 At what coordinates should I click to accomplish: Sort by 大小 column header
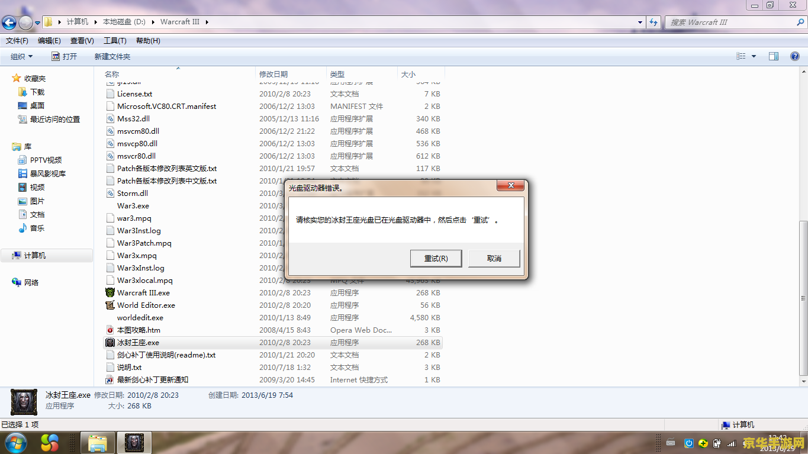[x=408, y=74]
